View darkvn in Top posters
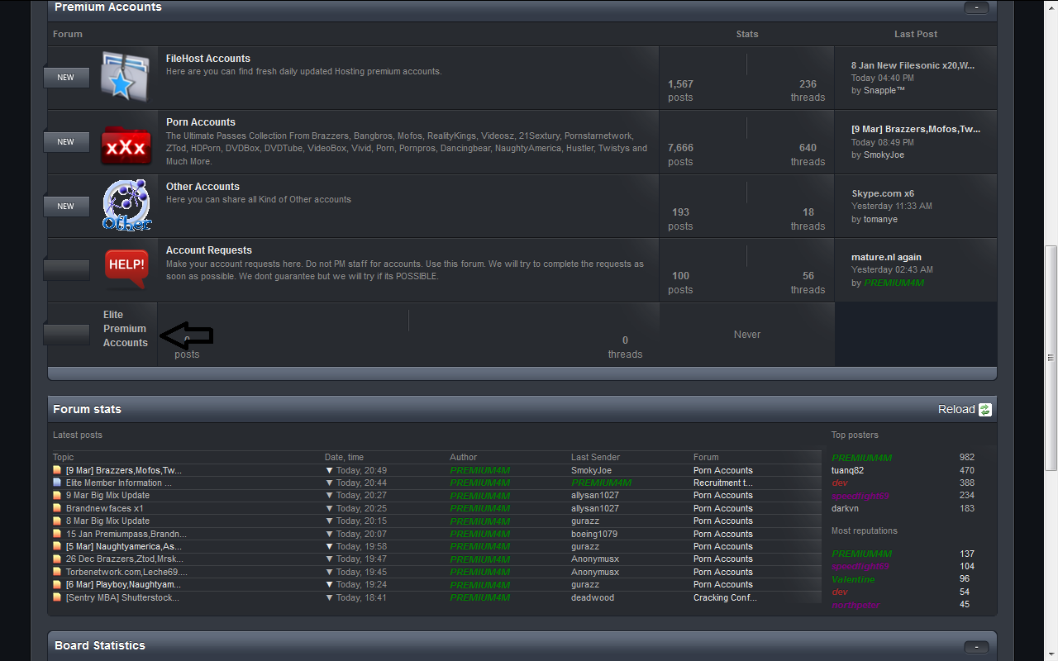Viewport: 1058px width, 661px height. pyautogui.click(x=845, y=508)
